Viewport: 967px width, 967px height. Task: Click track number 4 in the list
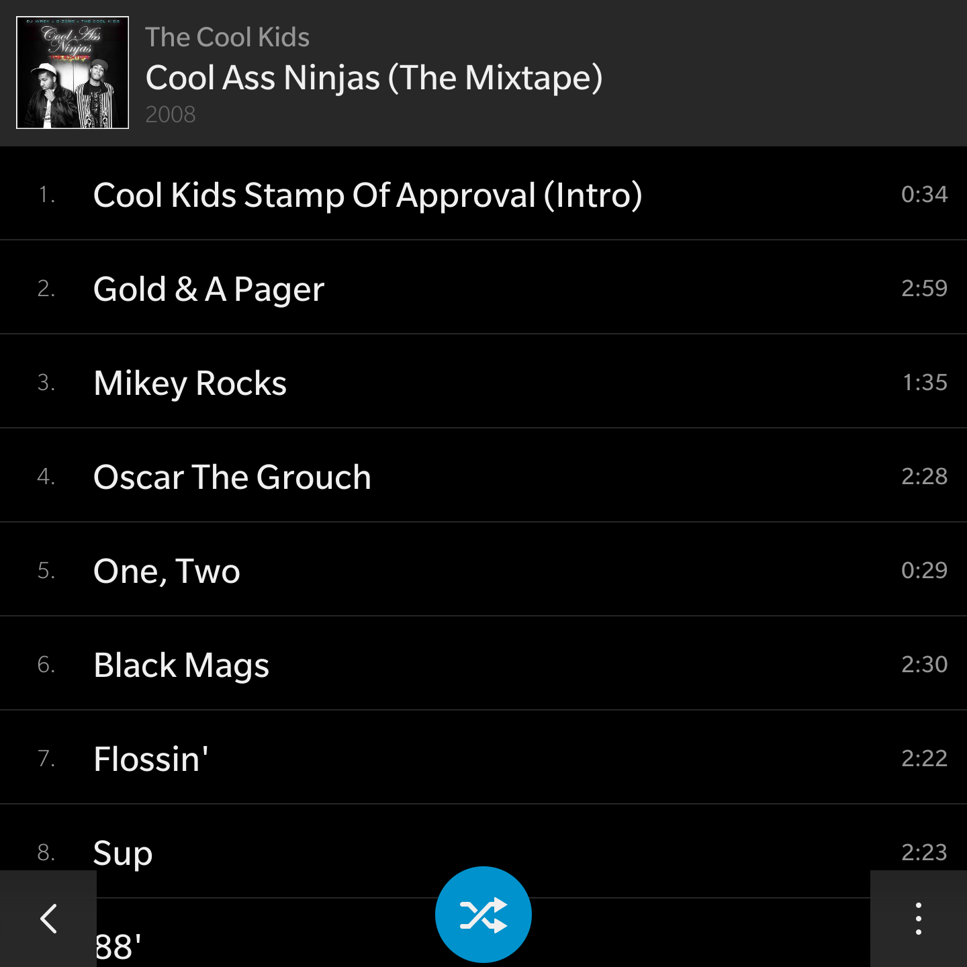click(x=46, y=476)
